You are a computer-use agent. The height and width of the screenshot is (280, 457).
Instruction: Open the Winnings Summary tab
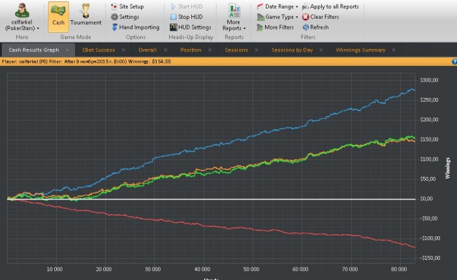coord(360,50)
